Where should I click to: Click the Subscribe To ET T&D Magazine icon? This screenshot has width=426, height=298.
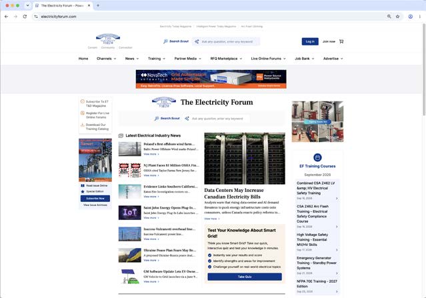(83, 101)
